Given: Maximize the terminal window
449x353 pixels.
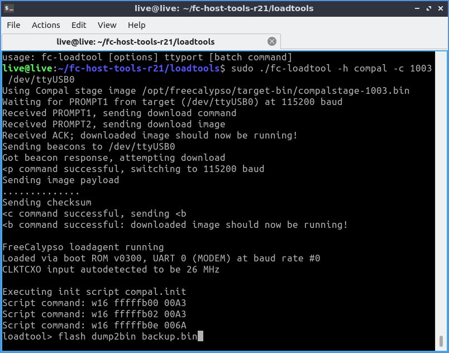Looking at the screenshot, I should [x=429, y=8].
